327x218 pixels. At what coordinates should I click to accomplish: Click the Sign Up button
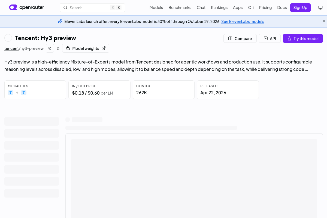click(x=300, y=8)
